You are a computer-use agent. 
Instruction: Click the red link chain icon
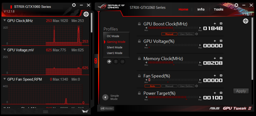96,61
